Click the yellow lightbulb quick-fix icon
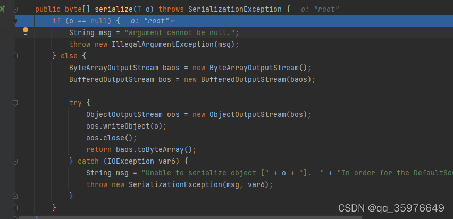This screenshot has height=219, width=453. 26,31
